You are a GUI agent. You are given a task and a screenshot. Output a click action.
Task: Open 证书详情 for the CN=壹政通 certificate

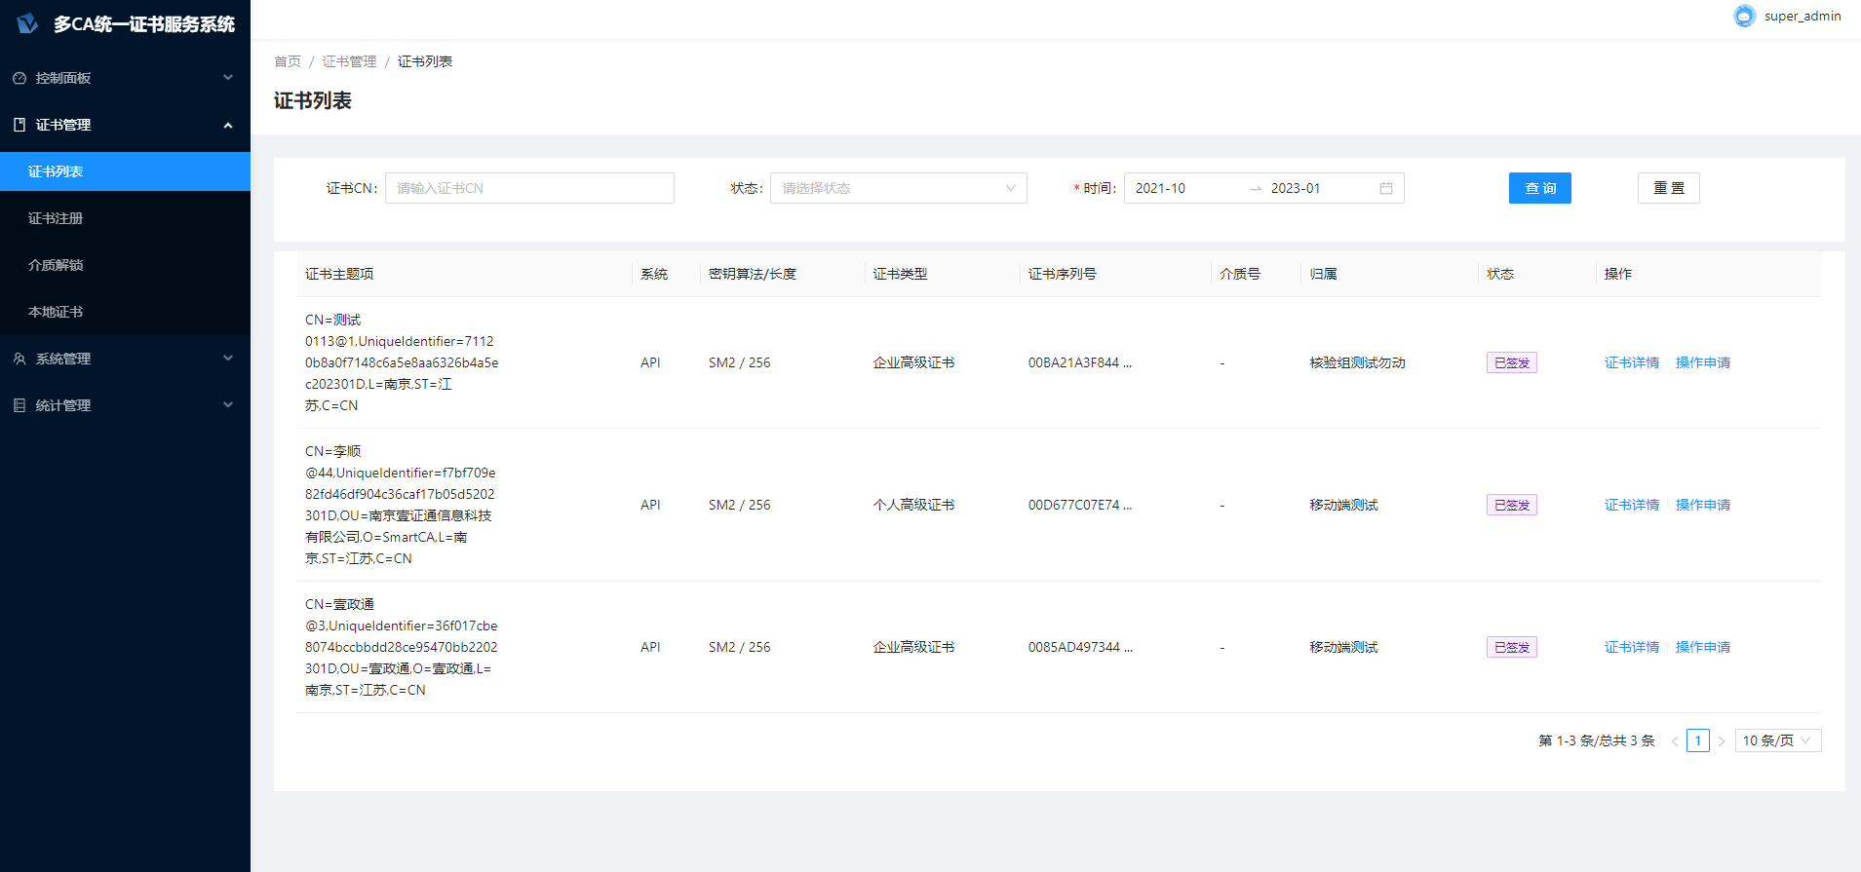[1632, 647]
